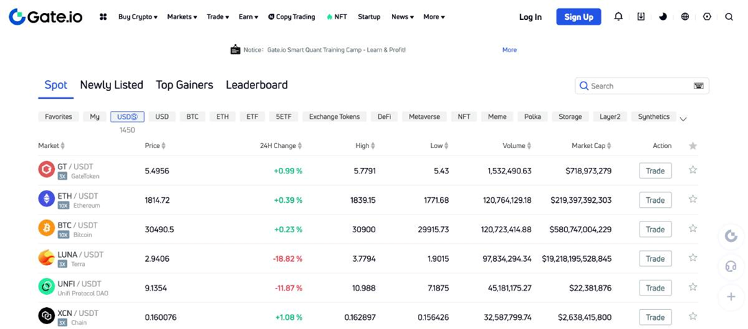Click the UNFI coin icon

[x=47, y=287]
